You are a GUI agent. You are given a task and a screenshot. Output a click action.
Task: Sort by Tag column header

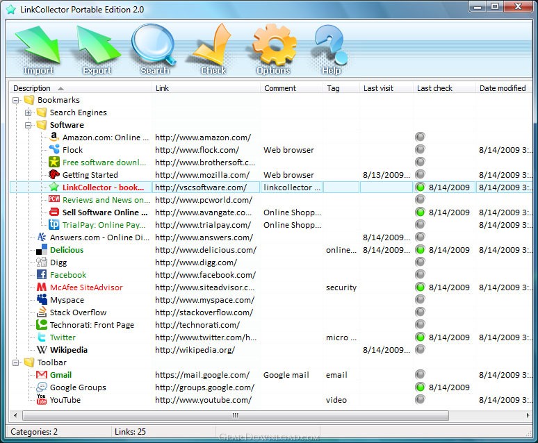[x=341, y=88]
